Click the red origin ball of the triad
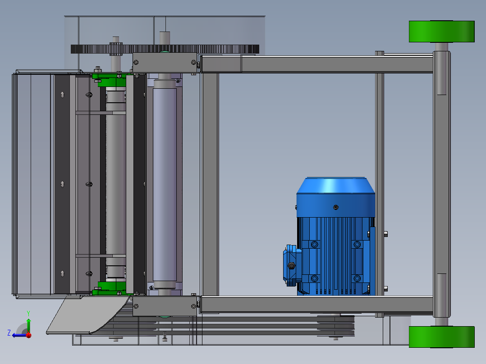The width and height of the screenshot is (486, 364). pyautogui.click(x=29, y=335)
